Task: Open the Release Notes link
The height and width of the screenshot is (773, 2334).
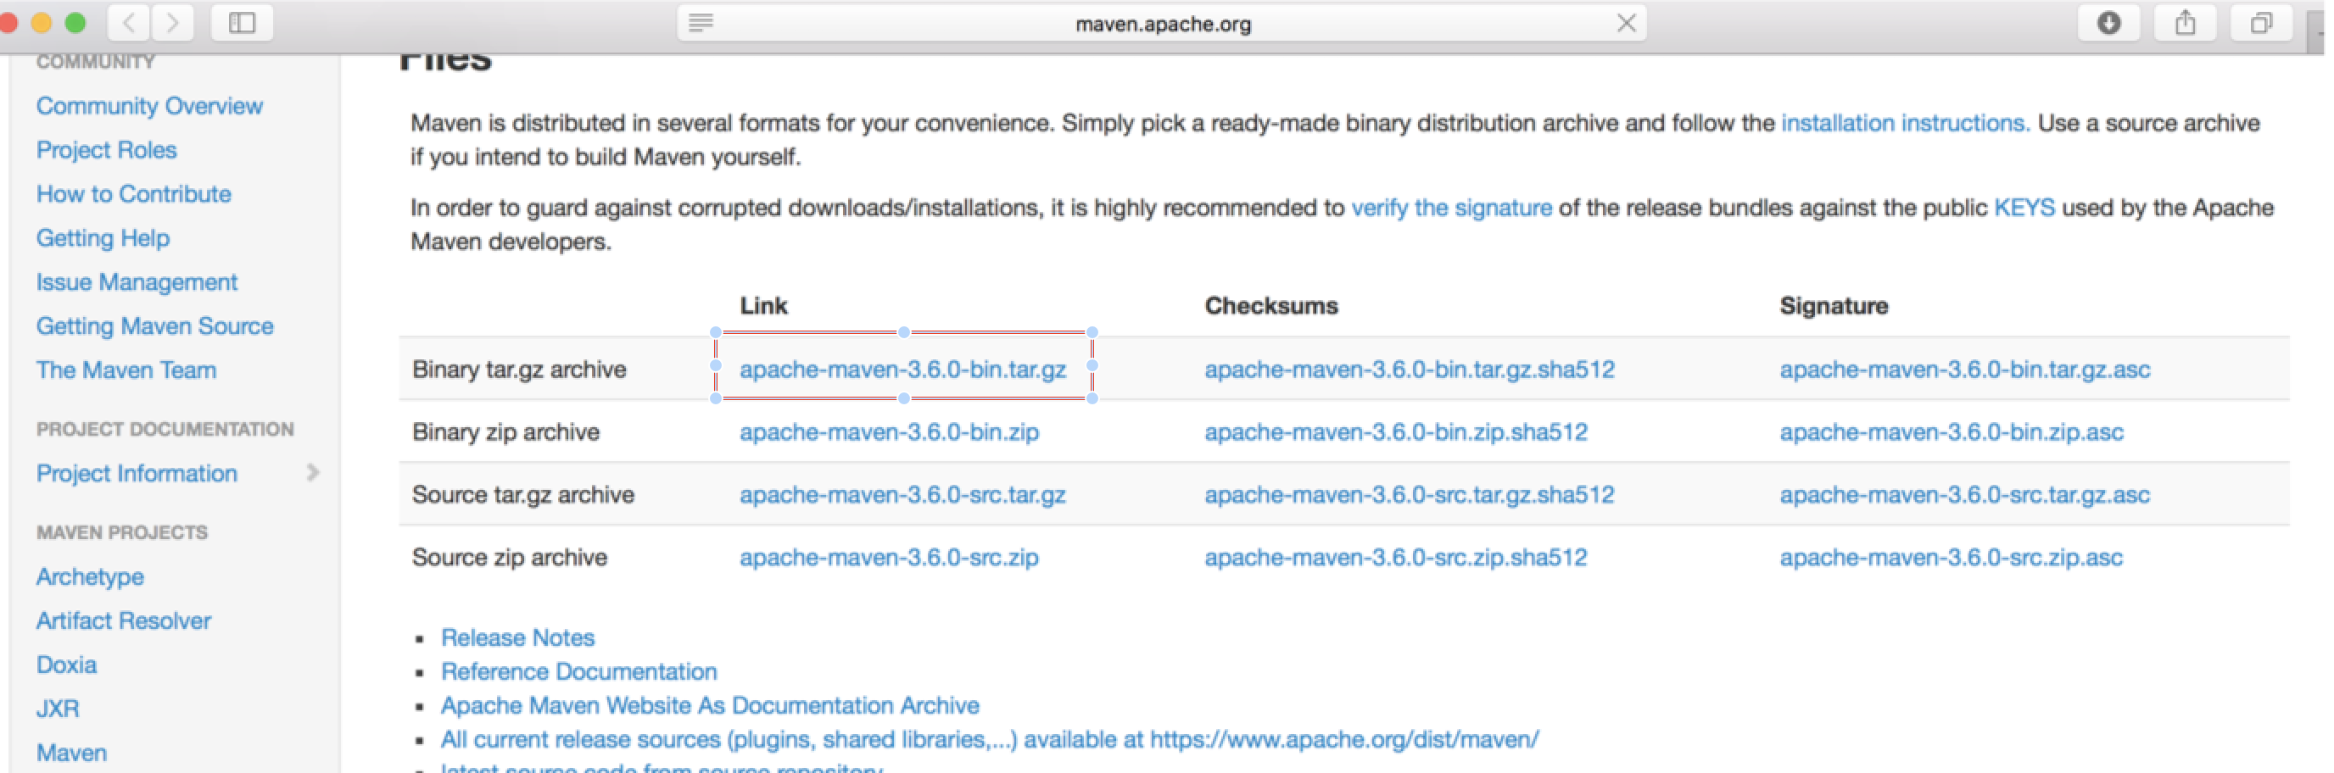Action: [x=518, y=638]
